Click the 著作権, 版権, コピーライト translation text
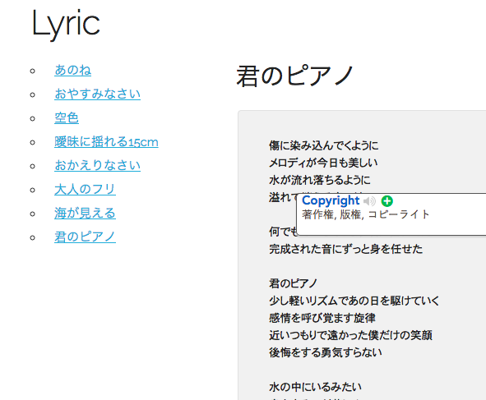This screenshot has width=486, height=400. [x=366, y=214]
